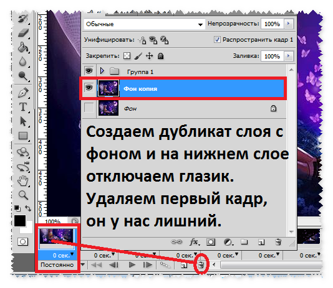The image size is (333, 288).
Task: Open layer styles fx menu
Action: [x=194, y=242]
